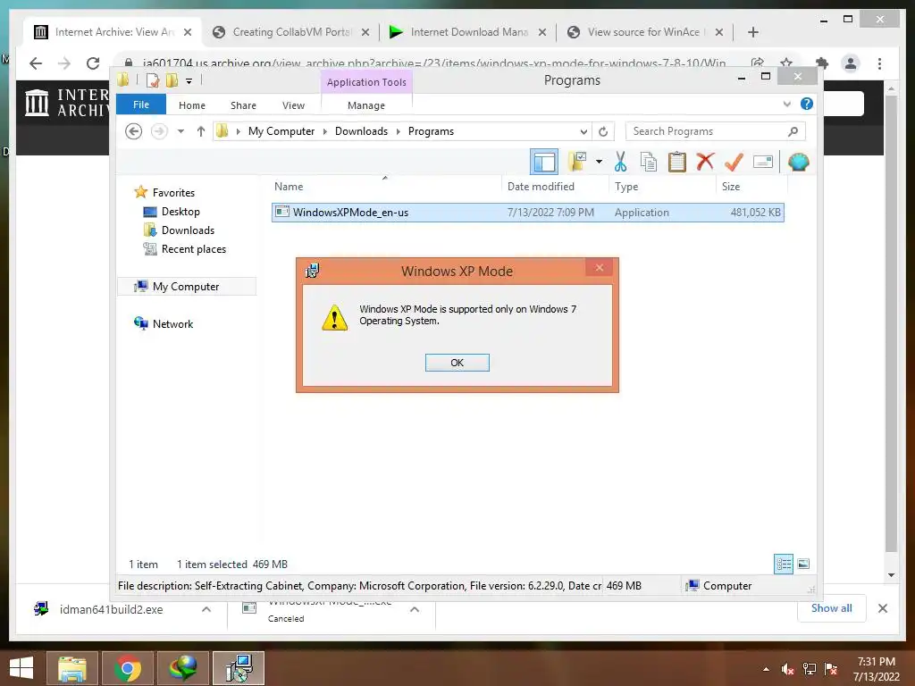Image resolution: width=915 pixels, height=686 pixels.
Task: Go up one folder level
Action: click(x=201, y=131)
